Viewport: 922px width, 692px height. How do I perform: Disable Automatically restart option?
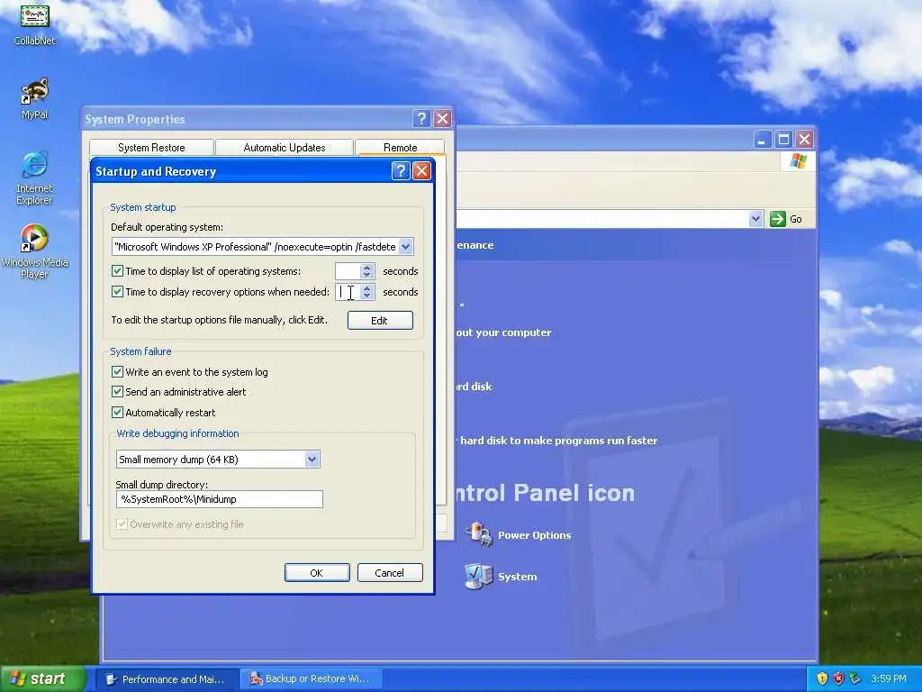(x=118, y=413)
